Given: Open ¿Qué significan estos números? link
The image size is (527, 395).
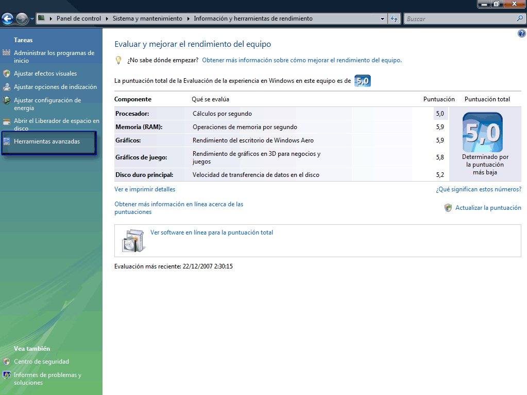Looking at the screenshot, I should coord(478,189).
